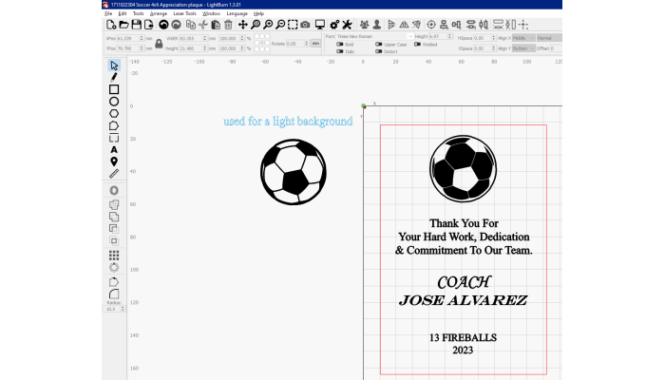Viewport: 665px width, 380px height.
Task: Open the Circular Array tool
Action: tap(114, 267)
